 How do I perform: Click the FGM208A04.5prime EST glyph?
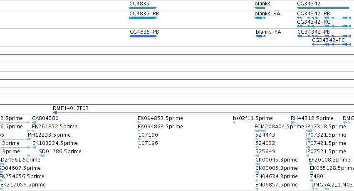click(260, 131)
